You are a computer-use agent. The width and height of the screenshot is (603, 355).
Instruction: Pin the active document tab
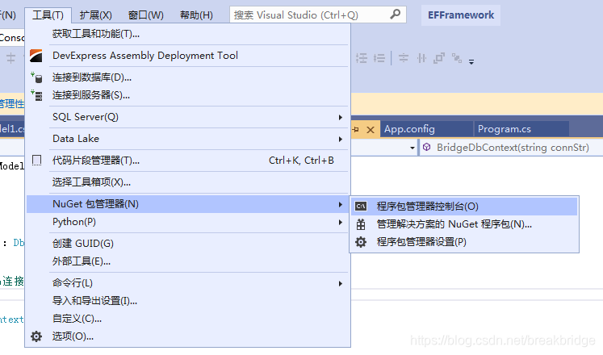coord(355,129)
